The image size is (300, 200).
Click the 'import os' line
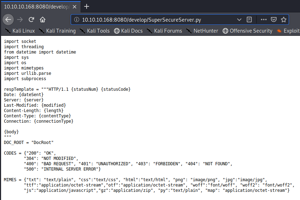tap(15, 63)
